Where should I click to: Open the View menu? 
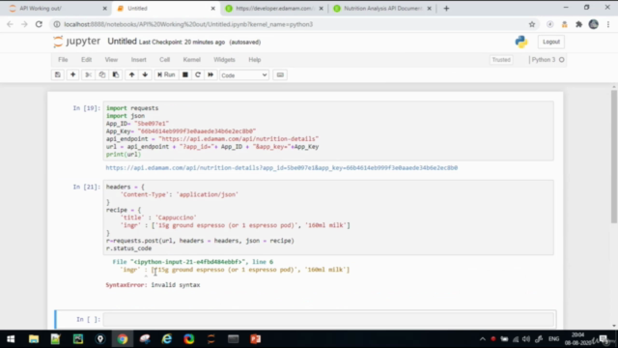(x=111, y=60)
